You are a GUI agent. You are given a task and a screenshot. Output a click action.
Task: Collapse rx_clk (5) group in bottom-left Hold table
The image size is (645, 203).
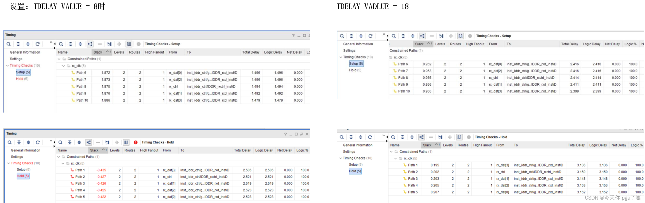63,164
